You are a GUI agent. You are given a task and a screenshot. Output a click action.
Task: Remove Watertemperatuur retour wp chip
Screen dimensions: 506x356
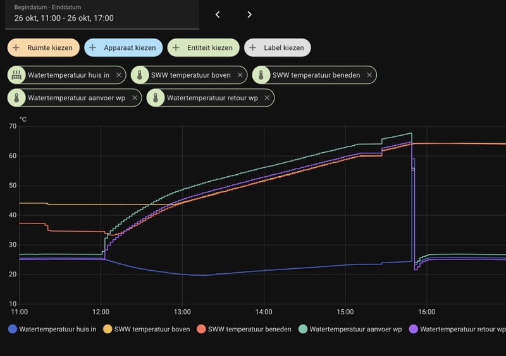click(x=267, y=98)
